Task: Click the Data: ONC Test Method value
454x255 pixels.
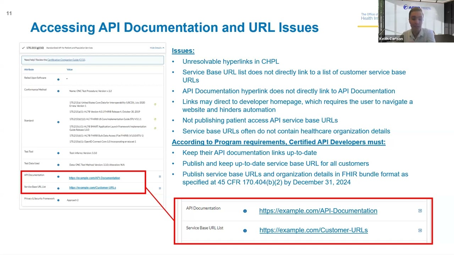Action: (97, 165)
